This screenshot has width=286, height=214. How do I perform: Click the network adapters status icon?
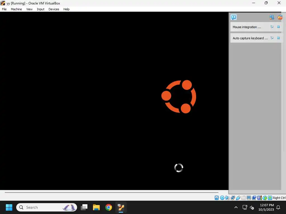pos(233,198)
